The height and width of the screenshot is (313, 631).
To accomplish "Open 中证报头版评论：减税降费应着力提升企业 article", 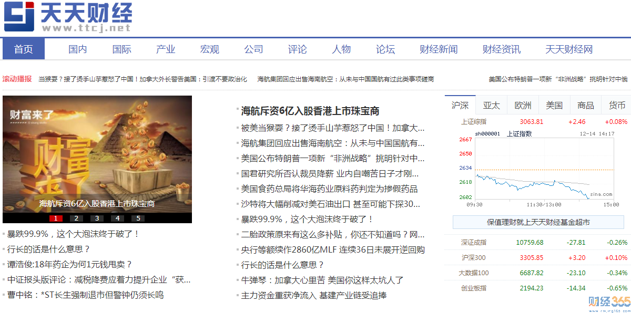I will (99, 279).
